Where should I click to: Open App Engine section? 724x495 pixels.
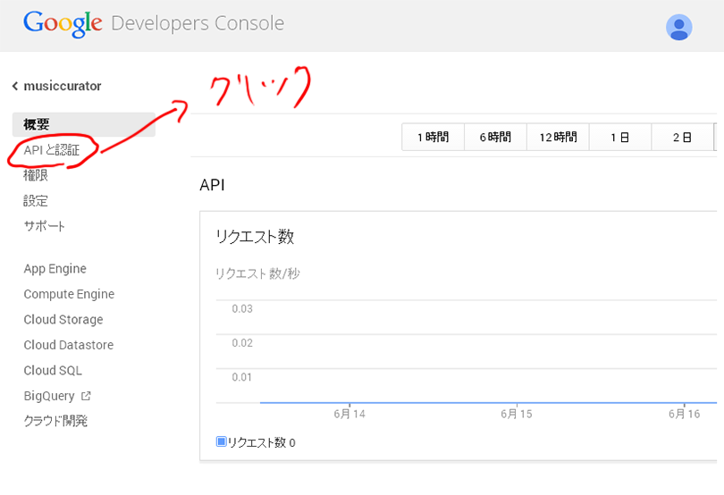click(x=55, y=269)
